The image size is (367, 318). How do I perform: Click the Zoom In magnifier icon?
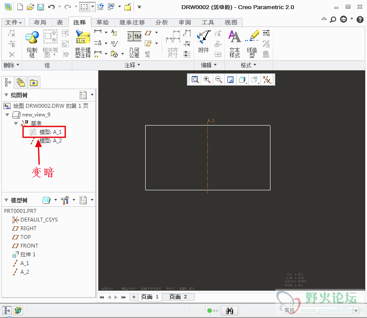(207, 80)
